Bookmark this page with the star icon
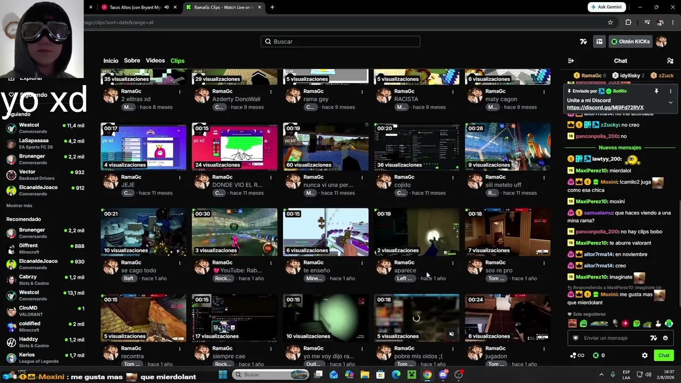Image resolution: width=681 pixels, height=383 pixels. [610, 22]
